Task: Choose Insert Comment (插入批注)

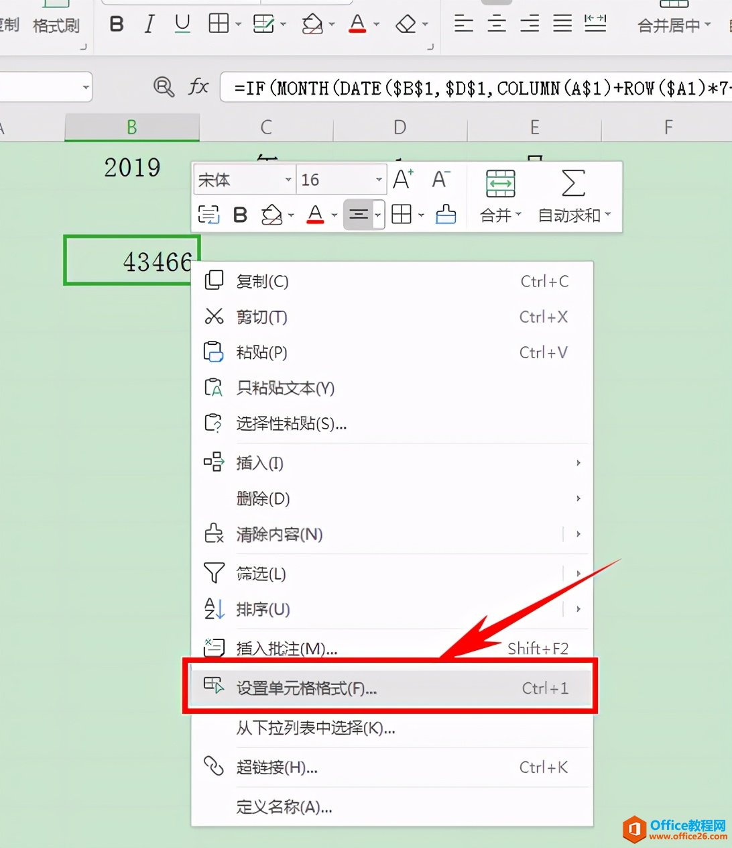Action: tap(392, 648)
